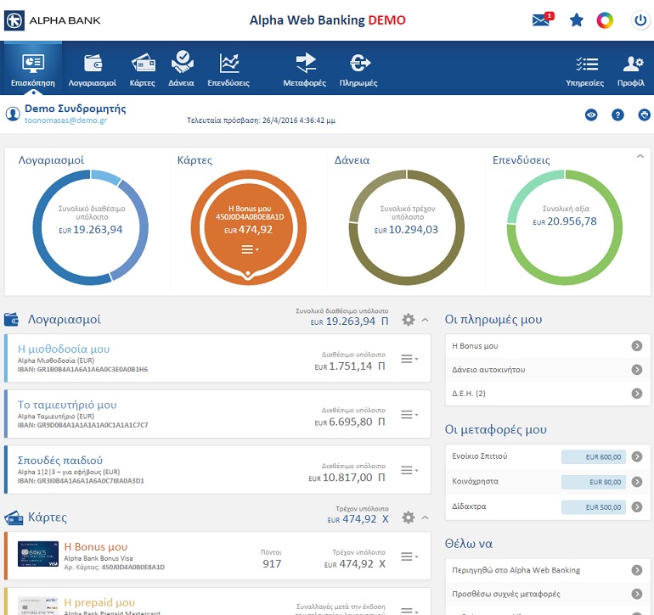Screen dimensions: 654x615
Task: Click the Η Bonus μου card thumbnail
Action: 37,554
